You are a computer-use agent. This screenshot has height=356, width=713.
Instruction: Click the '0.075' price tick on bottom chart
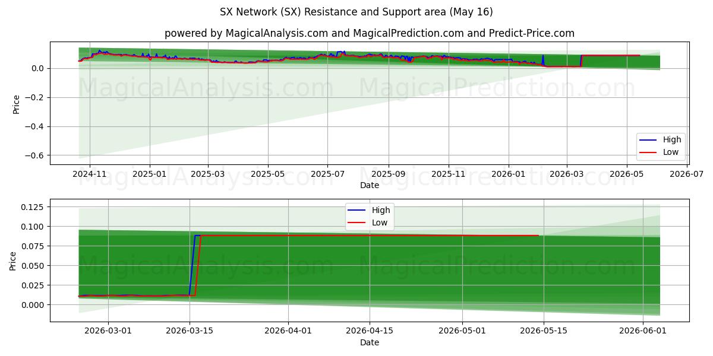click(34, 246)
